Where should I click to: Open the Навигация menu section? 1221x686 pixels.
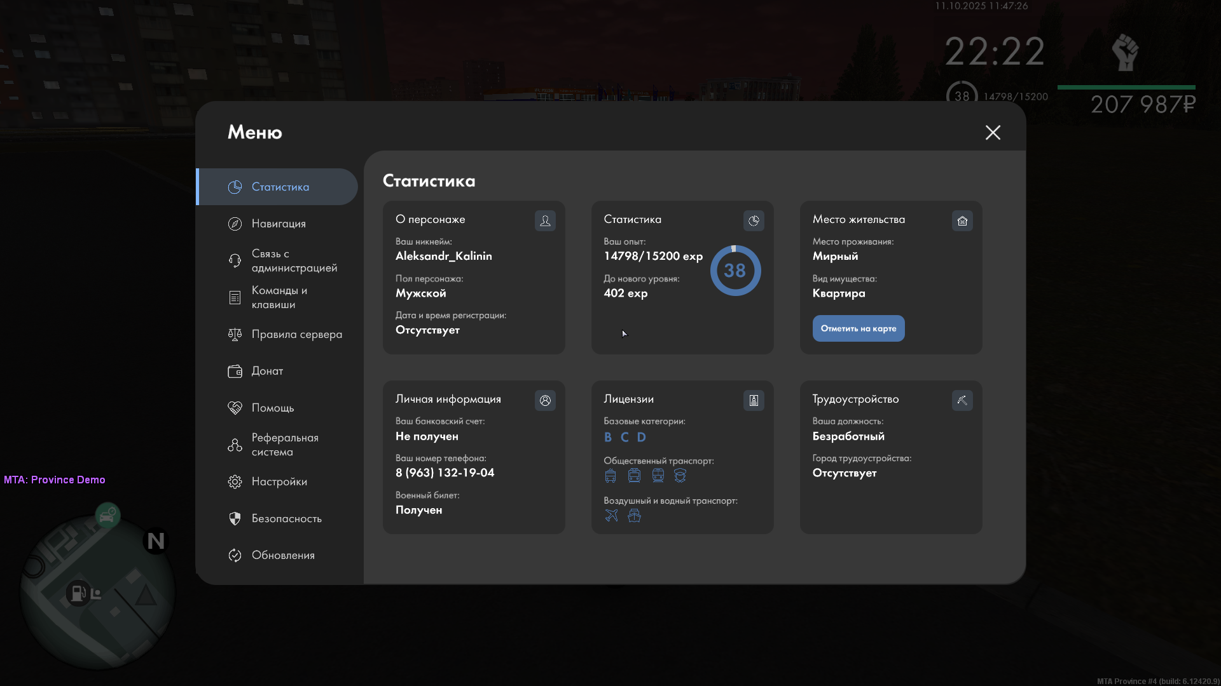279,224
